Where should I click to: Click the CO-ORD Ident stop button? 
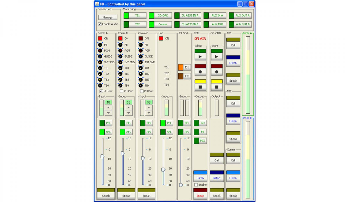coord(217,87)
